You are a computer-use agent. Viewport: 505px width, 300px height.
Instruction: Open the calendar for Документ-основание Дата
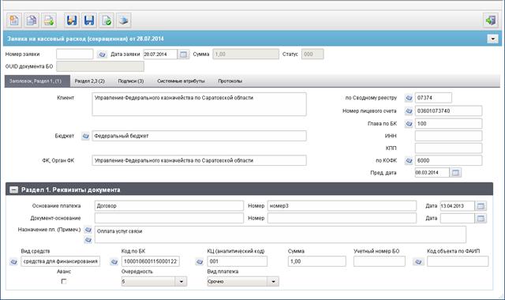coord(481,219)
